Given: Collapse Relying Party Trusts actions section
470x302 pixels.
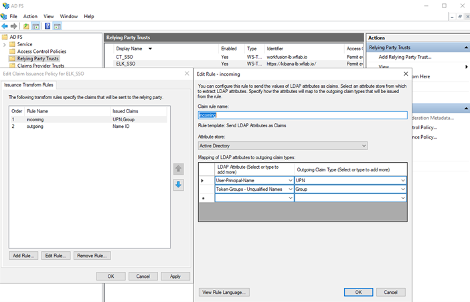Looking at the screenshot, I should pyautogui.click(x=466, y=48).
